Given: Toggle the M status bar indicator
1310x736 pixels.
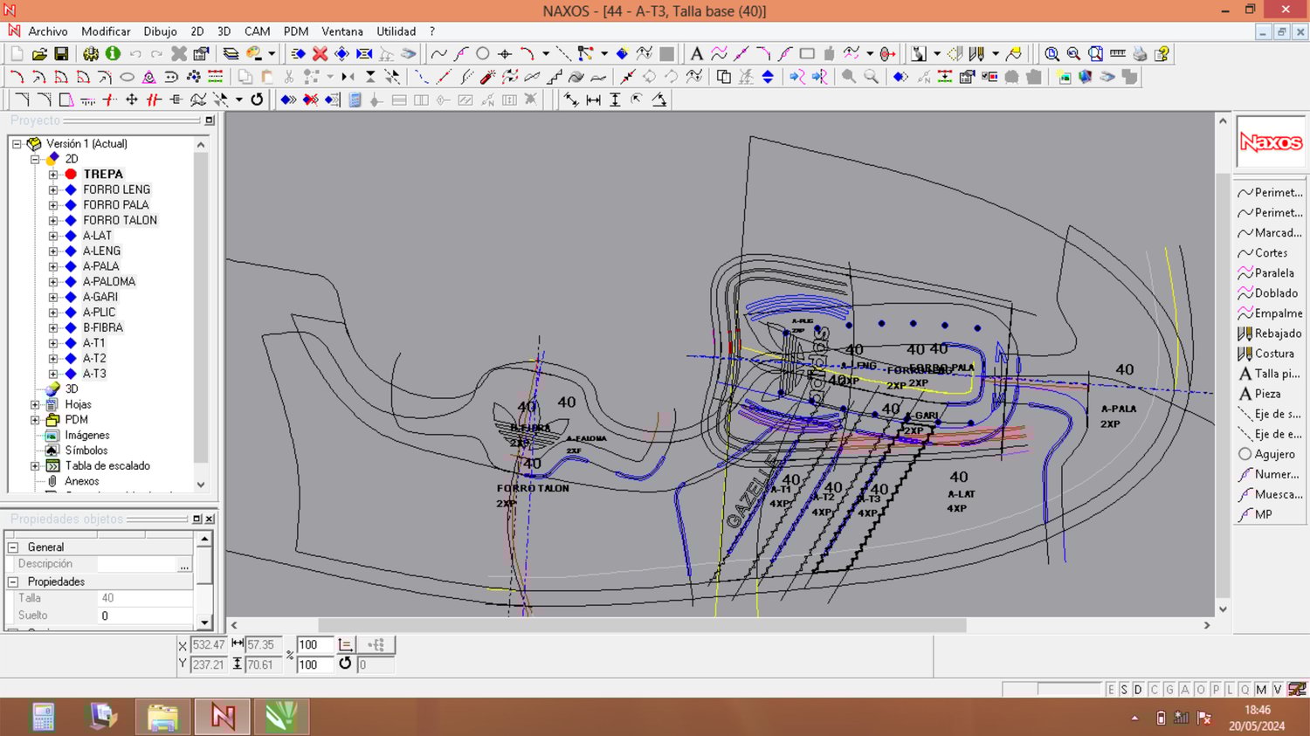Looking at the screenshot, I should (1261, 690).
